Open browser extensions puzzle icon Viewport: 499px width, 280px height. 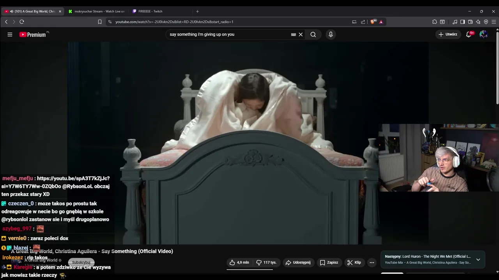pos(435,22)
